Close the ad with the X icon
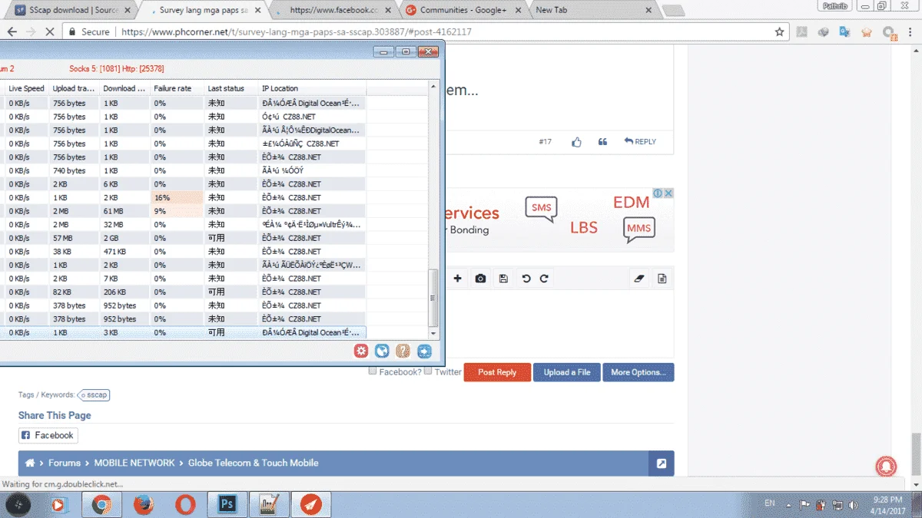 pyautogui.click(x=668, y=193)
